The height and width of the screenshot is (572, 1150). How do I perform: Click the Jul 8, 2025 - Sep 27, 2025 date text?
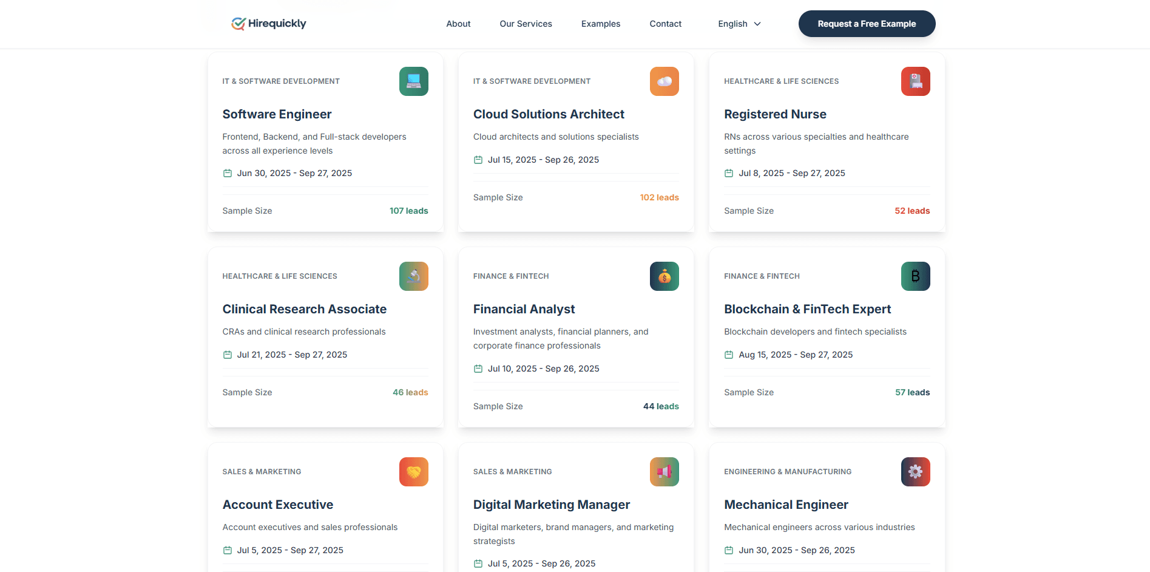(792, 173)
